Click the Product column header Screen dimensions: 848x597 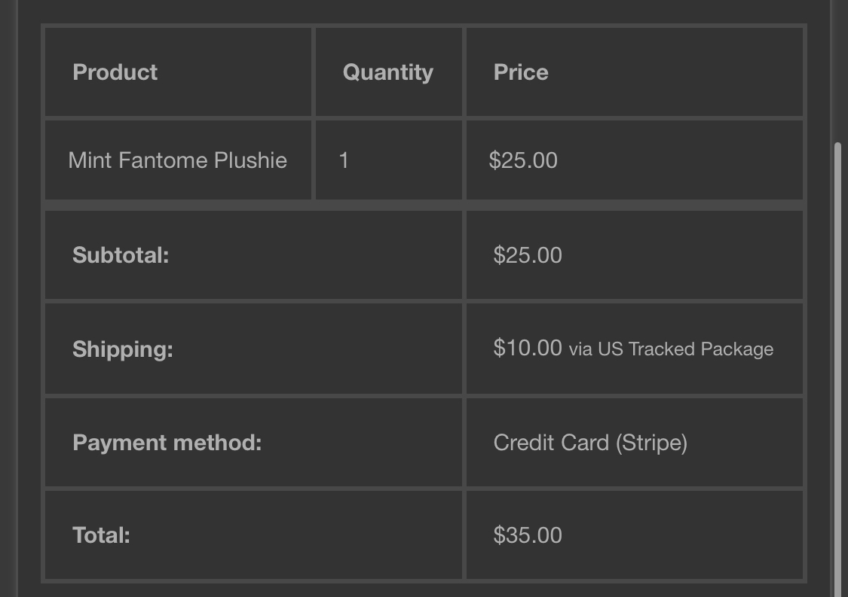click(x=115, y=72)
